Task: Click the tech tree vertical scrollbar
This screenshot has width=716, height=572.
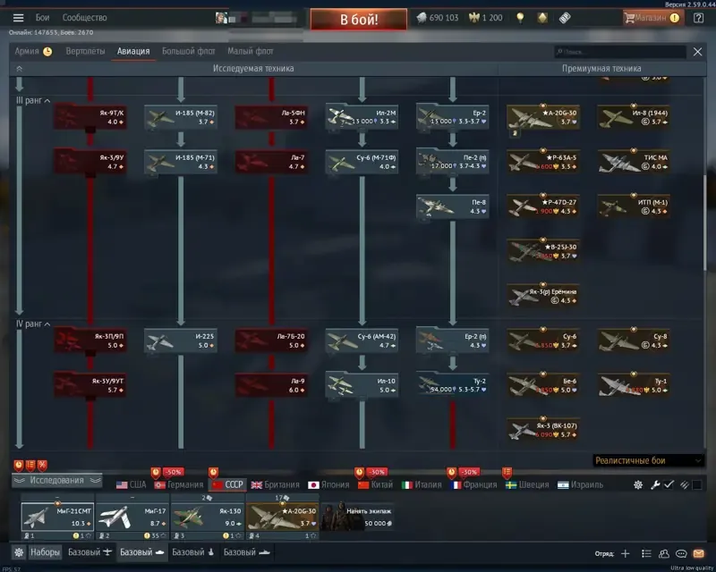Action: [x=704, y=222]
